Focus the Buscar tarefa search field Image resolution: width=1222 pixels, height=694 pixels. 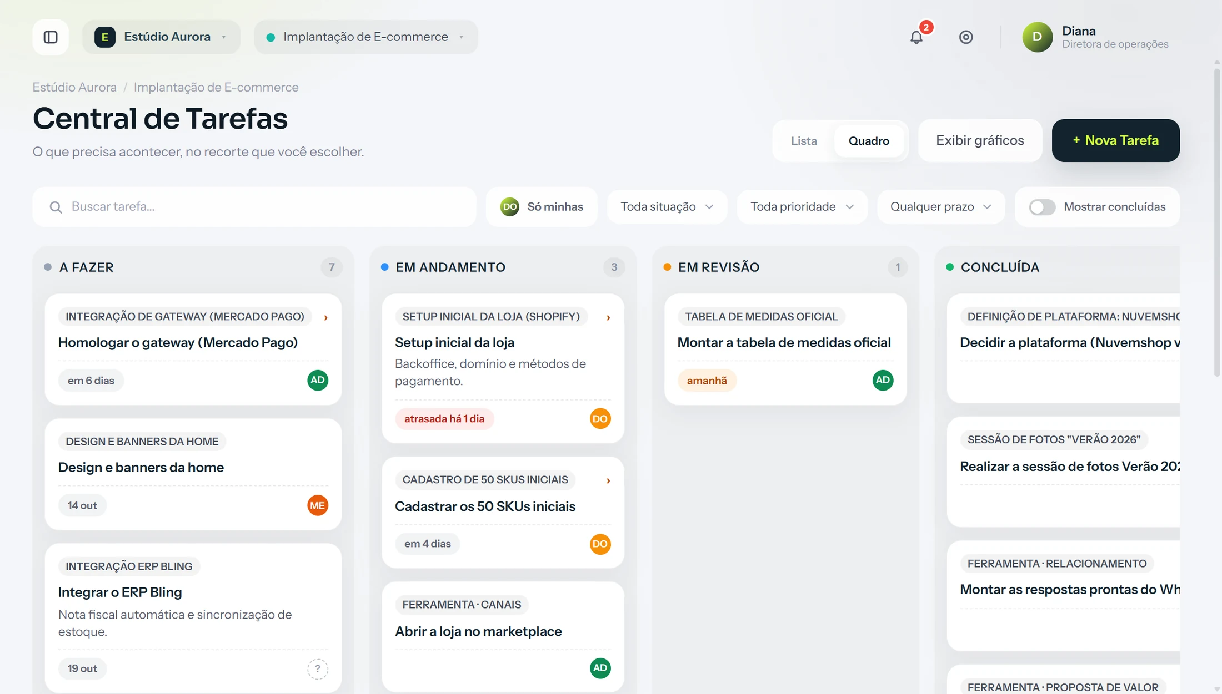click(254, 207)
